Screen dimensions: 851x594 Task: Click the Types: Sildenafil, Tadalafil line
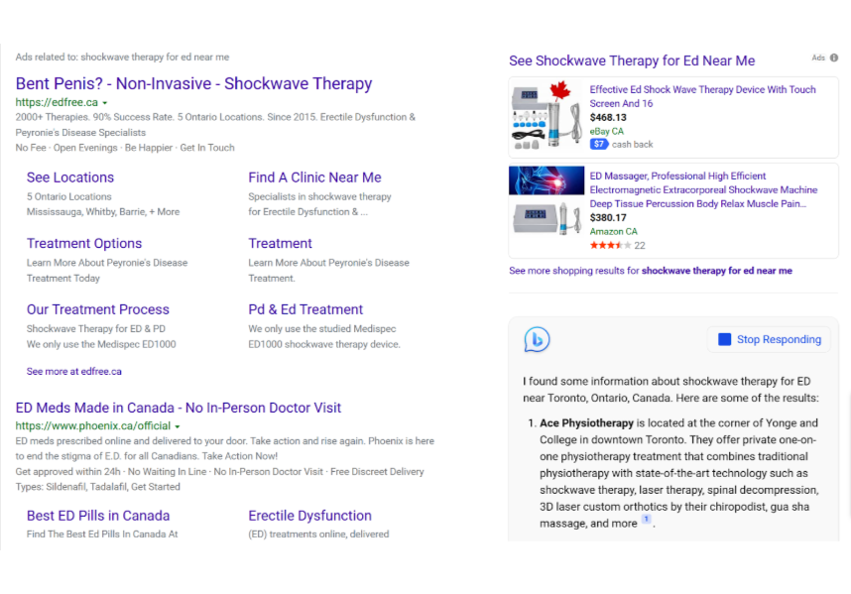(x=97, y=487)
